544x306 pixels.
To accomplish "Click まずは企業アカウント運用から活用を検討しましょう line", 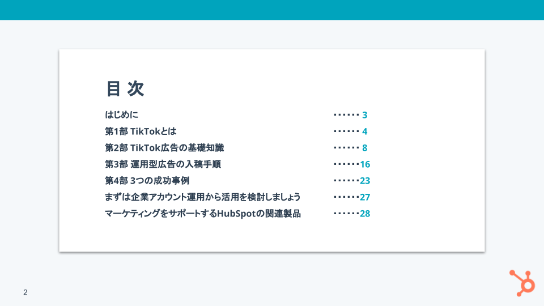I will click(203, 197).
